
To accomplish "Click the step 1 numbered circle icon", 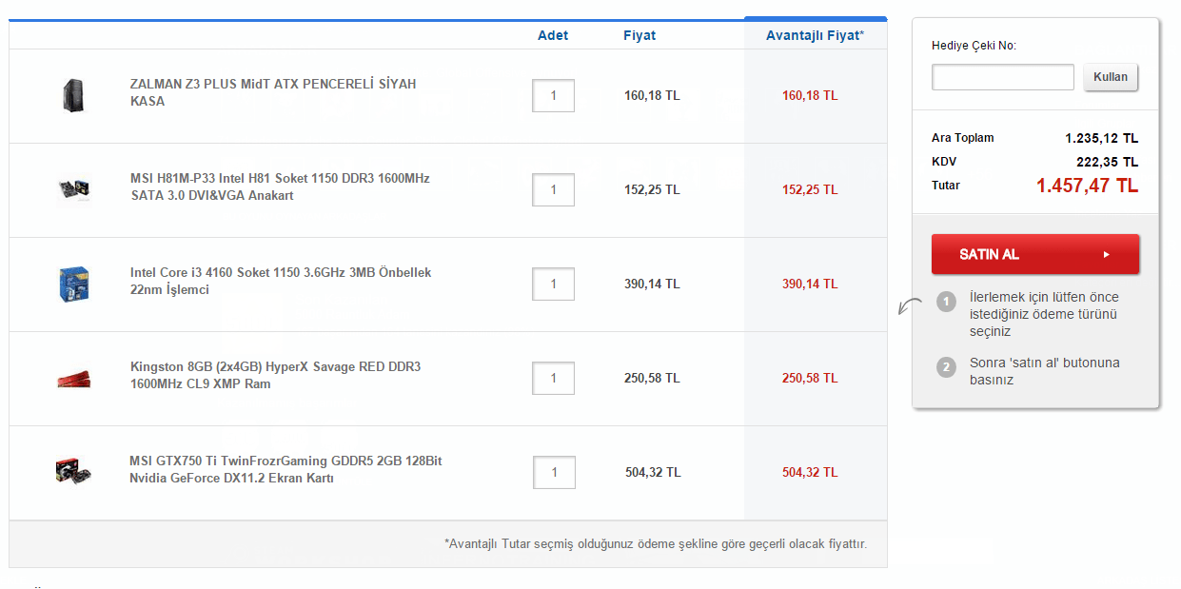I will [x=946, y=302].
